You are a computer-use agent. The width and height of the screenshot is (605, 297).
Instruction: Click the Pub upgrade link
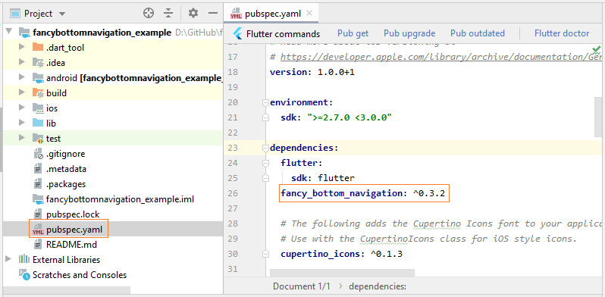pyautogui.click(x=409, y=33)
